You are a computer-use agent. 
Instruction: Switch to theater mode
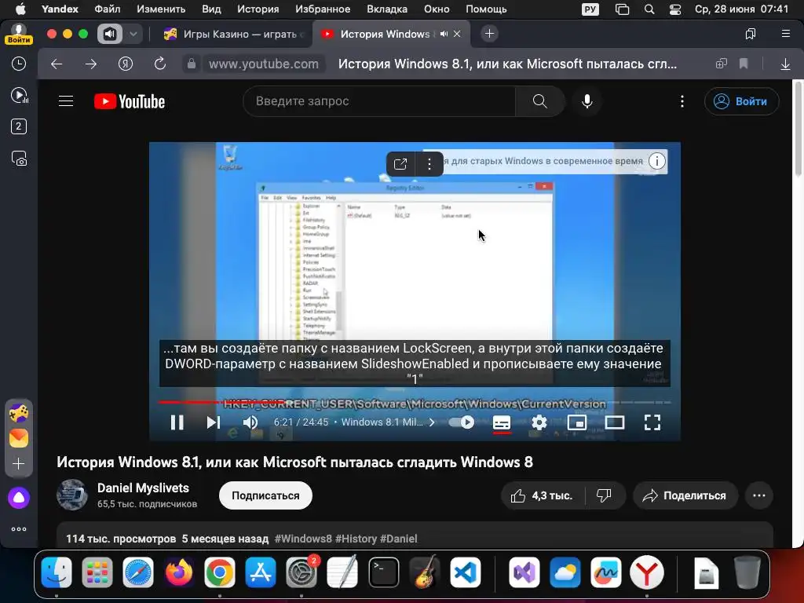[x=614, y=422]
